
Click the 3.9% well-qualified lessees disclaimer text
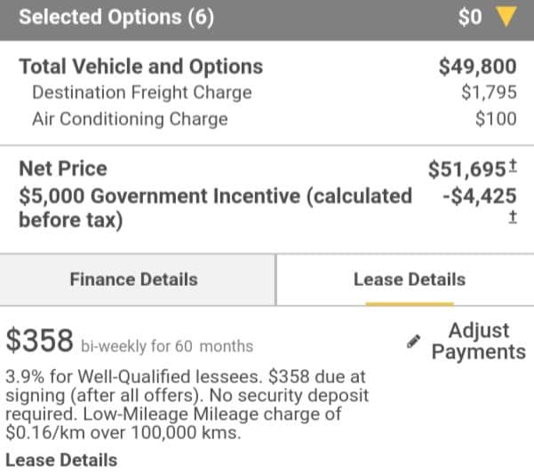187,405
